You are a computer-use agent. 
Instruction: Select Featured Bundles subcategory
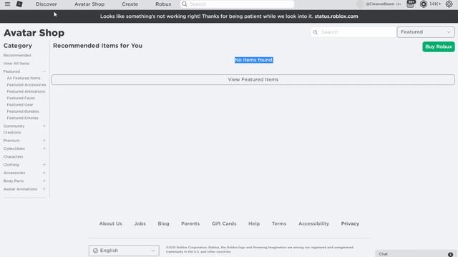[23, 111]
